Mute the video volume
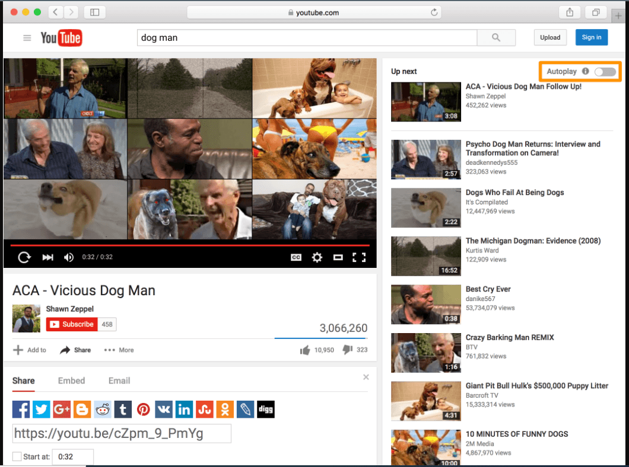Image resolution: width=629 pixels, height=467 pixels. pyautogui.click(x=69, y=257)
